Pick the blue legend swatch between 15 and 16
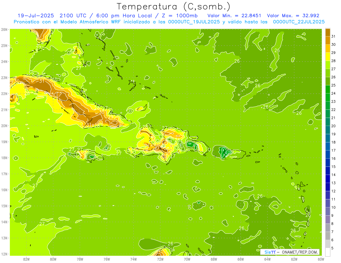The image size is (341, 263). click(x=328, y=163)
